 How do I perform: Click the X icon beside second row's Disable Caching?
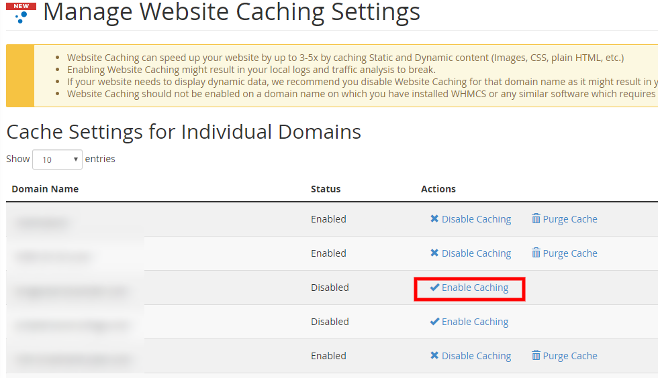point(434,253)
